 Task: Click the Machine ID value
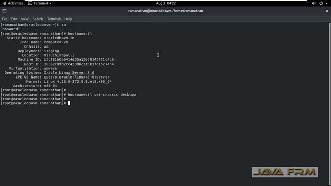79,60
